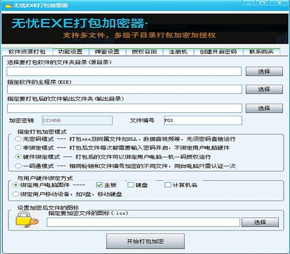Click the yellow padlock and key icon
Image resolution: width=290 pixels, height=254 pixels.
[27, 220]
